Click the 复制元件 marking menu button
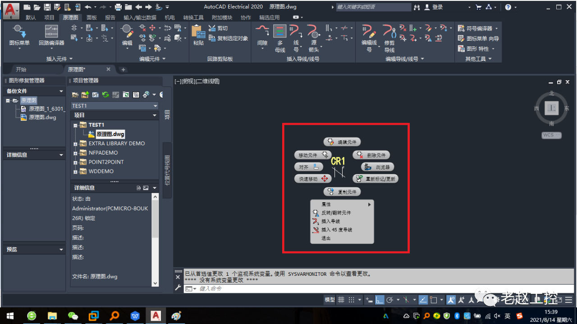This screenshot has height=324, width=577. pos(342,192)
